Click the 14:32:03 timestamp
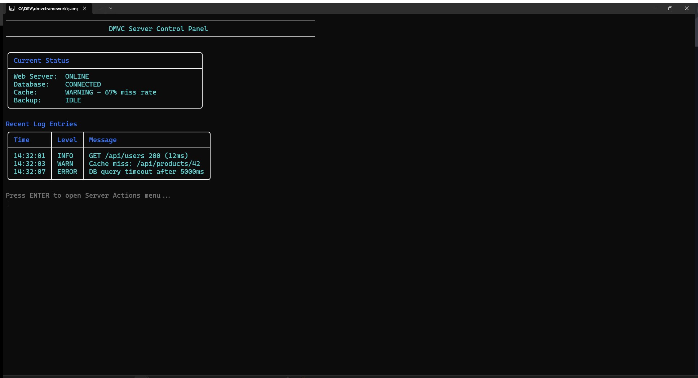 point(30,164)
